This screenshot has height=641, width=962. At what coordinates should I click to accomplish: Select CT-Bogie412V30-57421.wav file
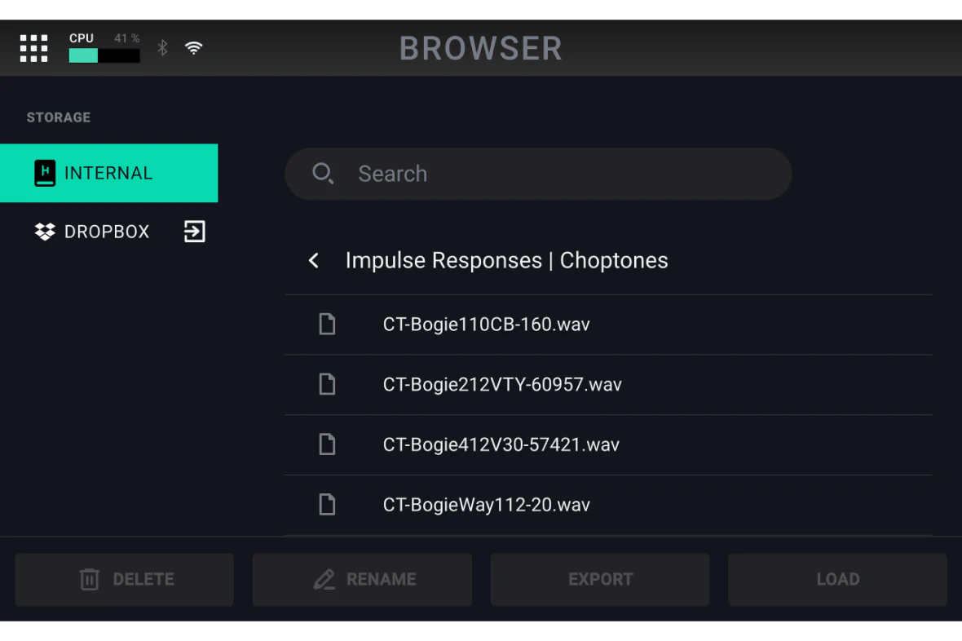coord(608,444)
